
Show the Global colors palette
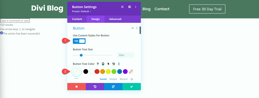(113, 79)
